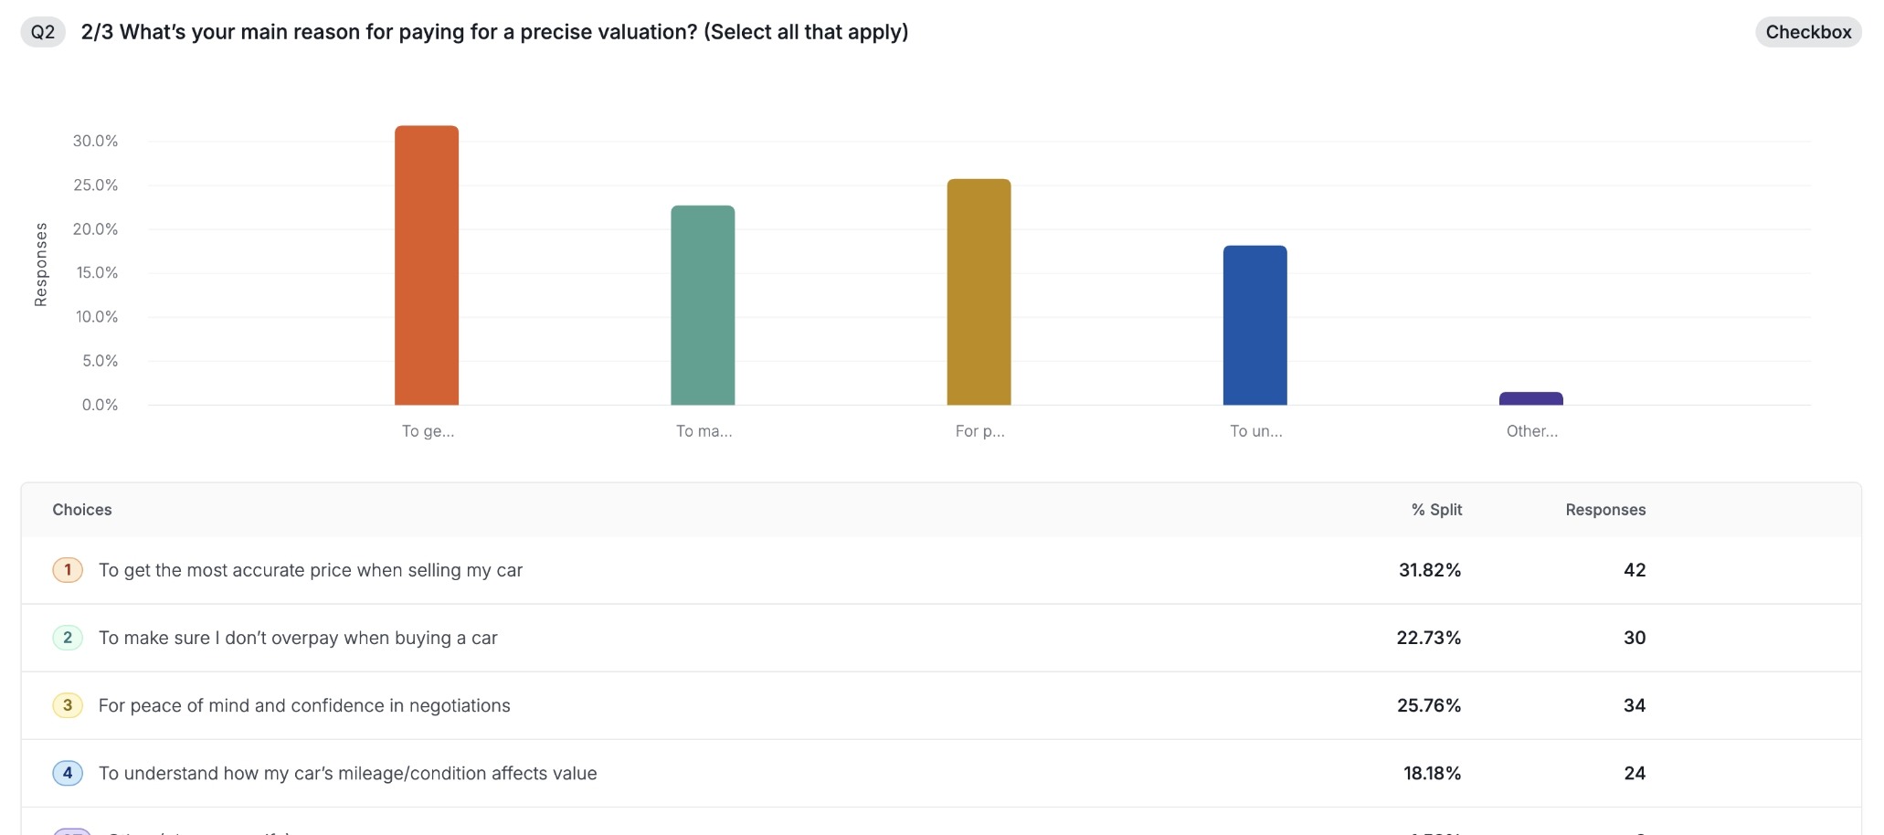Click the green 'To ma...' bar
Image resolution: width=1884 pixels, height=835 pixels.
703,305
